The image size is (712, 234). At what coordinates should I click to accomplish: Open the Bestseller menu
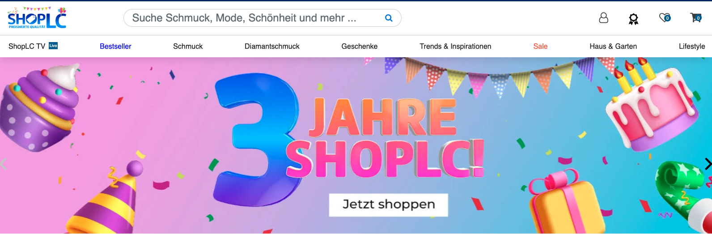point(115,46)
